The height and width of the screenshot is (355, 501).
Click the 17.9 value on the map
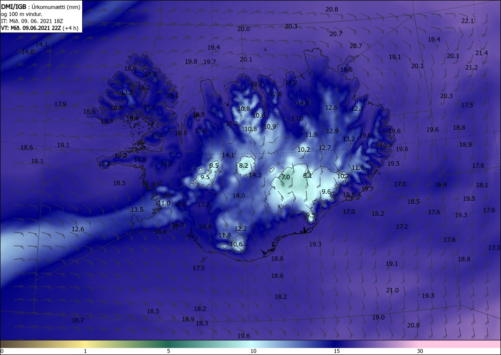(60, 104)
